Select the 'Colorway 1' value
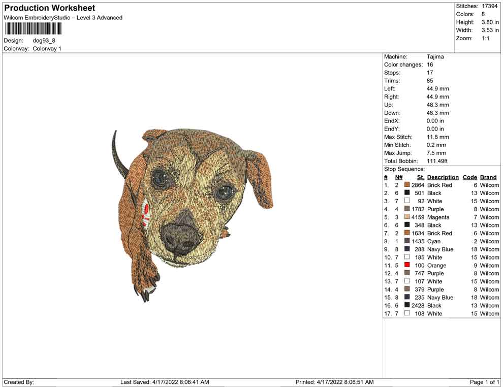Viewport: 503px width, 387px height. [47, 49]
